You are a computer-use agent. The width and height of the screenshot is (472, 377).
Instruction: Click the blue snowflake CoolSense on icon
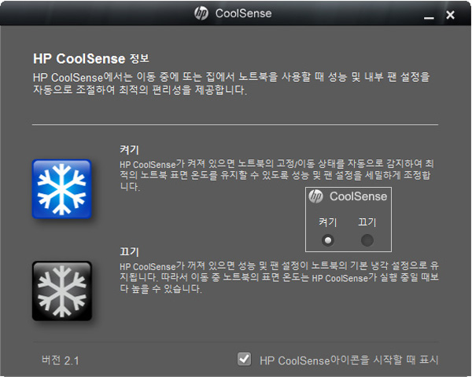[61, 188]
